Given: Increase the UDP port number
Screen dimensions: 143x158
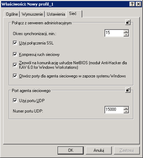Looking at the screenshot, I should point(126,108).
